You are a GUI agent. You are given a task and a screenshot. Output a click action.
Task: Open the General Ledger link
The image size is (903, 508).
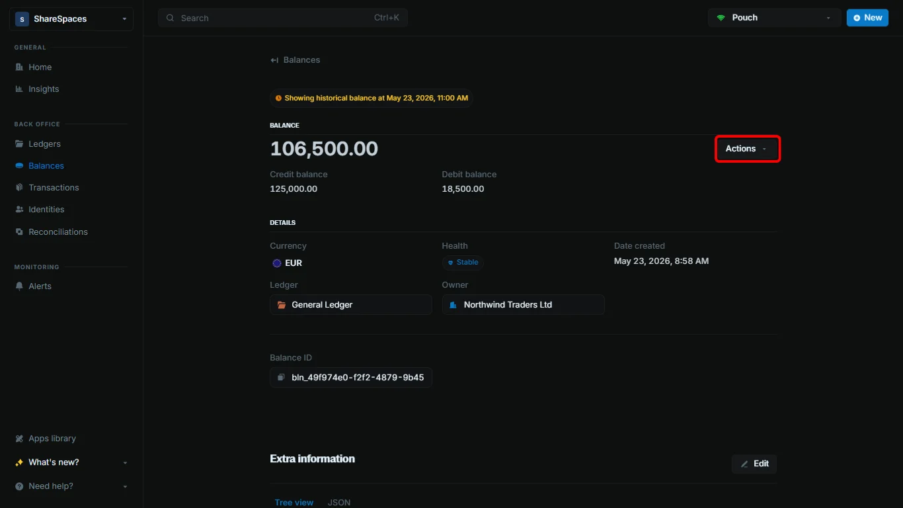point(351,305)
